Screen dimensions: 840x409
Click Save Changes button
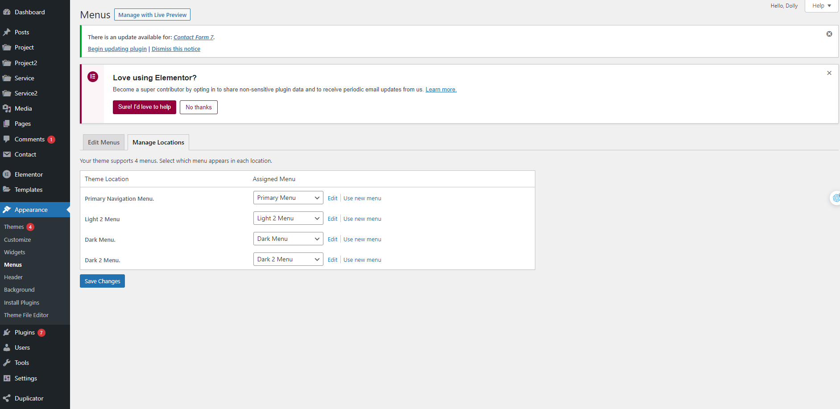[102, 281]
